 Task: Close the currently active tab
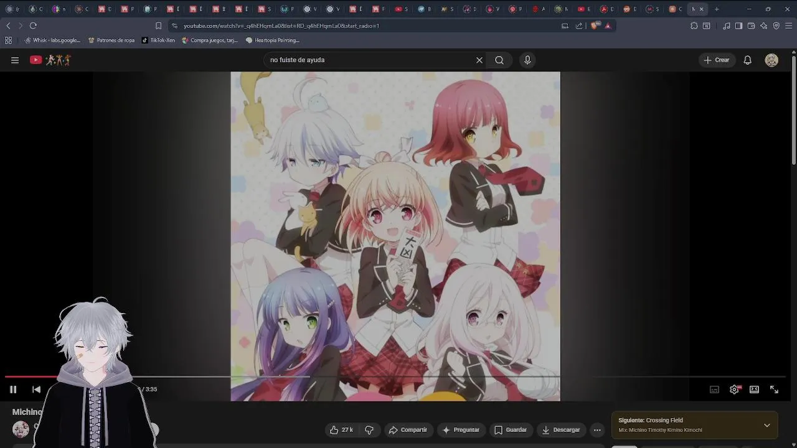(701, 9)
